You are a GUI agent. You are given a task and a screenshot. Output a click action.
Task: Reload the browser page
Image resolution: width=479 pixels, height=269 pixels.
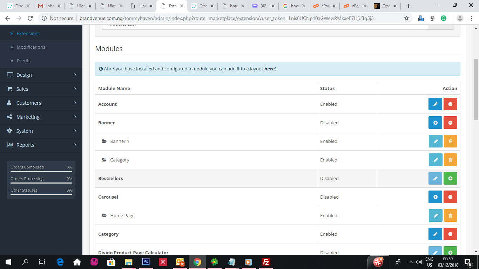coord(30,18)
